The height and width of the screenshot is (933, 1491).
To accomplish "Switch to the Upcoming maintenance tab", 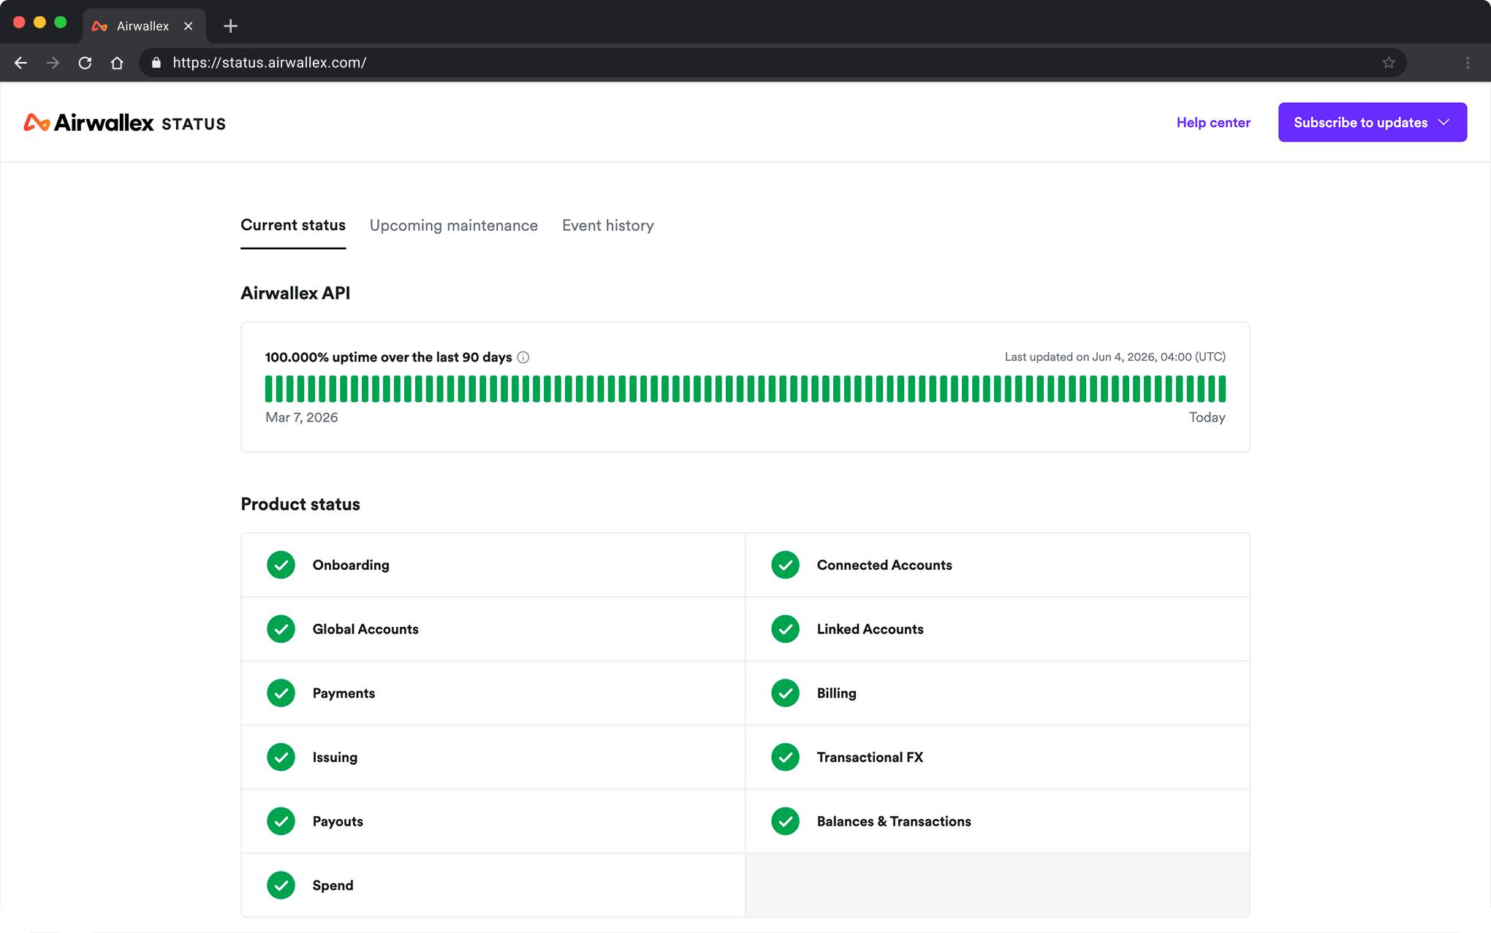I will point(453,226).
